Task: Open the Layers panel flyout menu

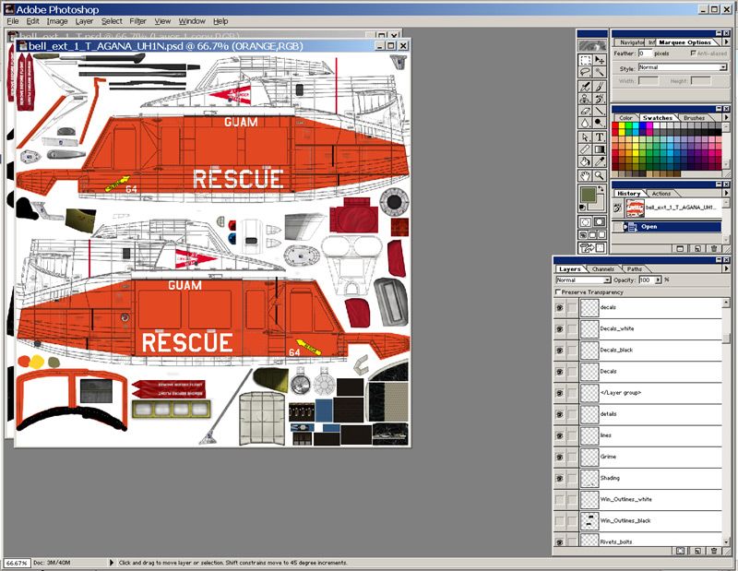Action: click(x=726, y=268)
